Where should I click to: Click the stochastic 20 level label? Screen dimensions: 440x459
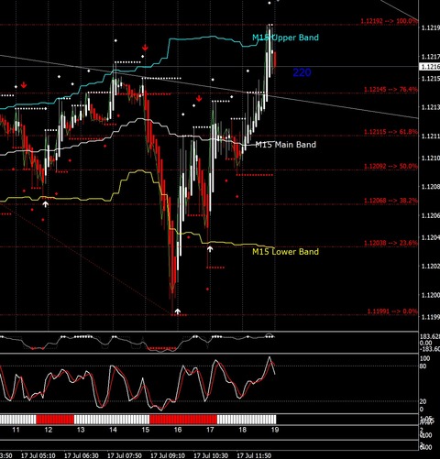tap(423, 402)
